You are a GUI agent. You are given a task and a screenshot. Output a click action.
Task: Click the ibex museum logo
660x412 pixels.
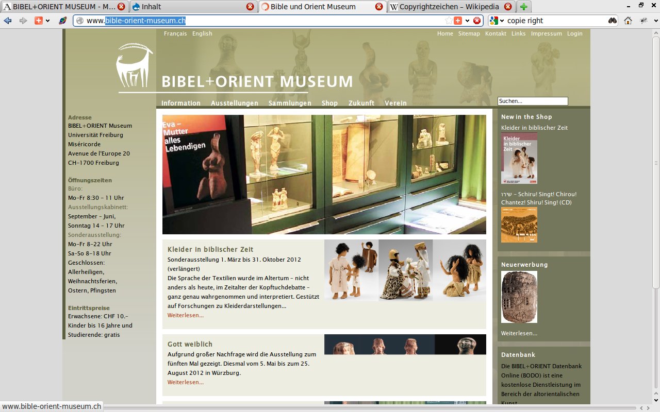click(135, 65)
